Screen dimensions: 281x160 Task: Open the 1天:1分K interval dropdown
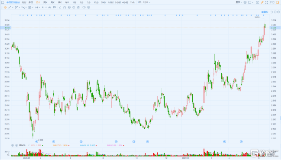click(x=144, y=2)
